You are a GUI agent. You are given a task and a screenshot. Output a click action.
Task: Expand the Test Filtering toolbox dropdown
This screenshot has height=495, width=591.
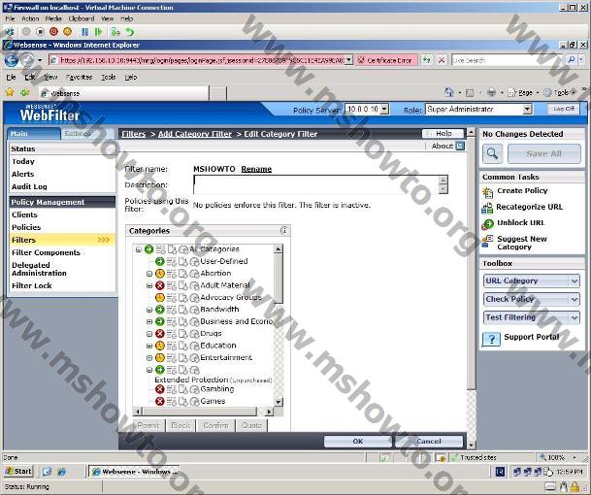coord(574,317)
